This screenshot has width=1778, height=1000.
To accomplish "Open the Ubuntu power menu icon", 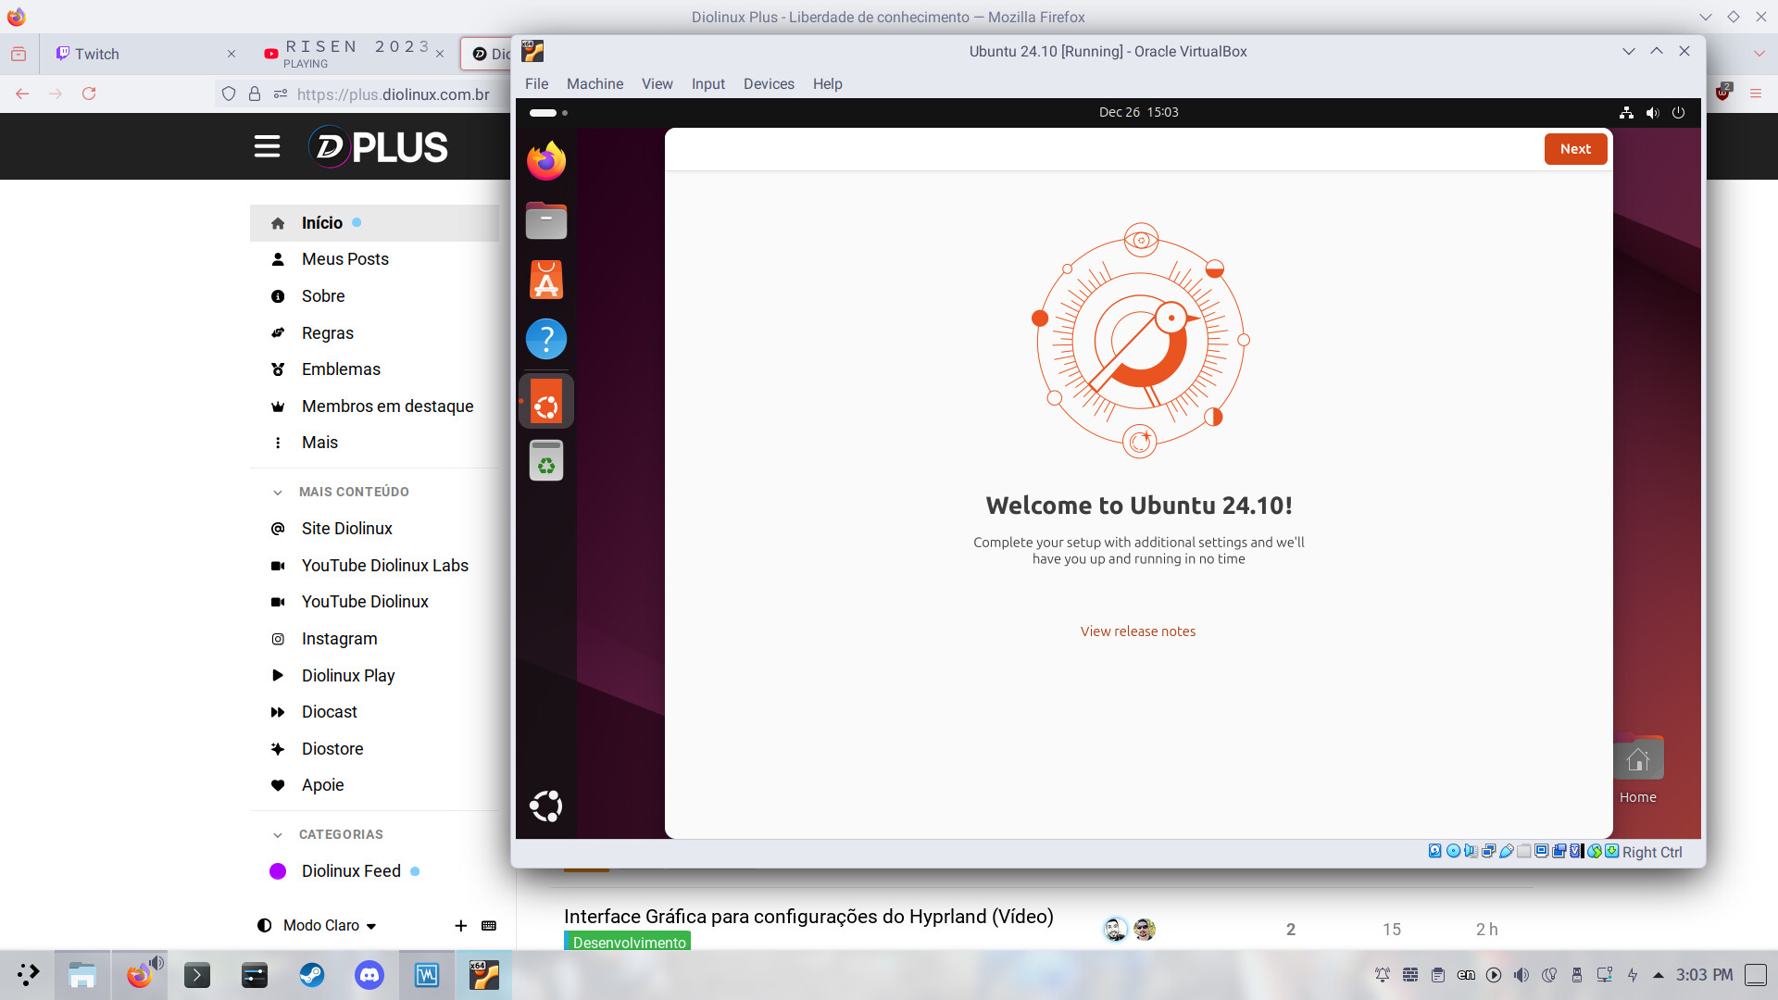I will tap(1678, 113).
